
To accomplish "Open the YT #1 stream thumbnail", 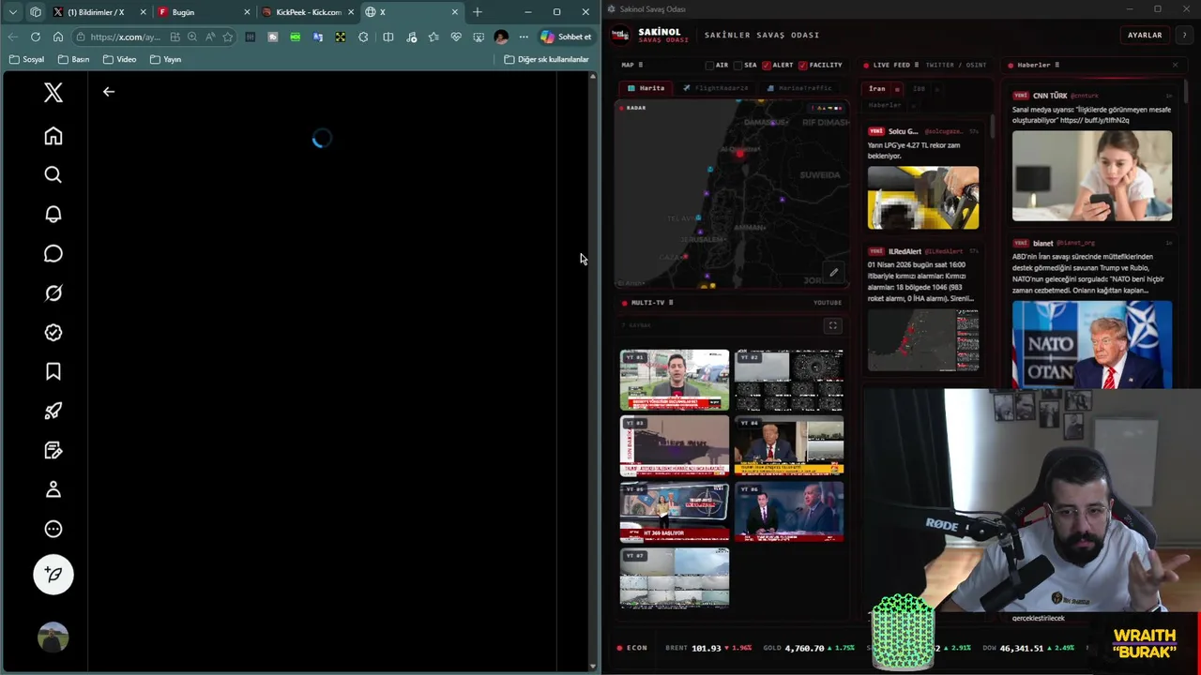I will coord(674,380).
